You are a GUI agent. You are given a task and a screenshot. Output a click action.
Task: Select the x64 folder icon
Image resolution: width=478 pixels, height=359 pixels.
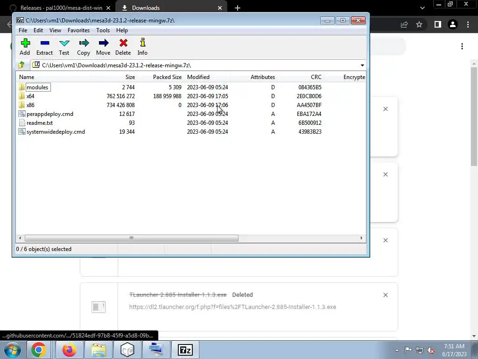tap(21, 96)
